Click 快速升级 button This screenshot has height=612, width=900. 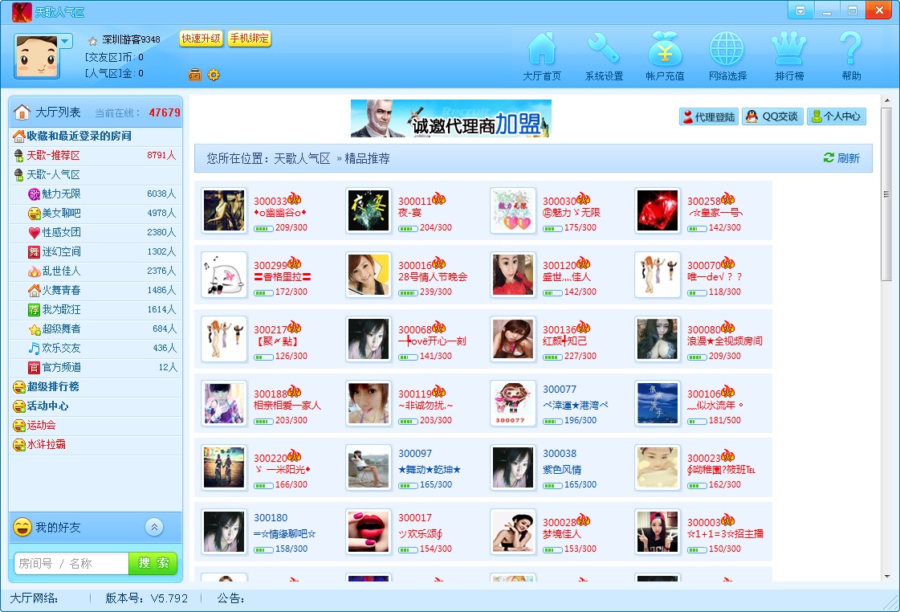[x=201, y=39]
